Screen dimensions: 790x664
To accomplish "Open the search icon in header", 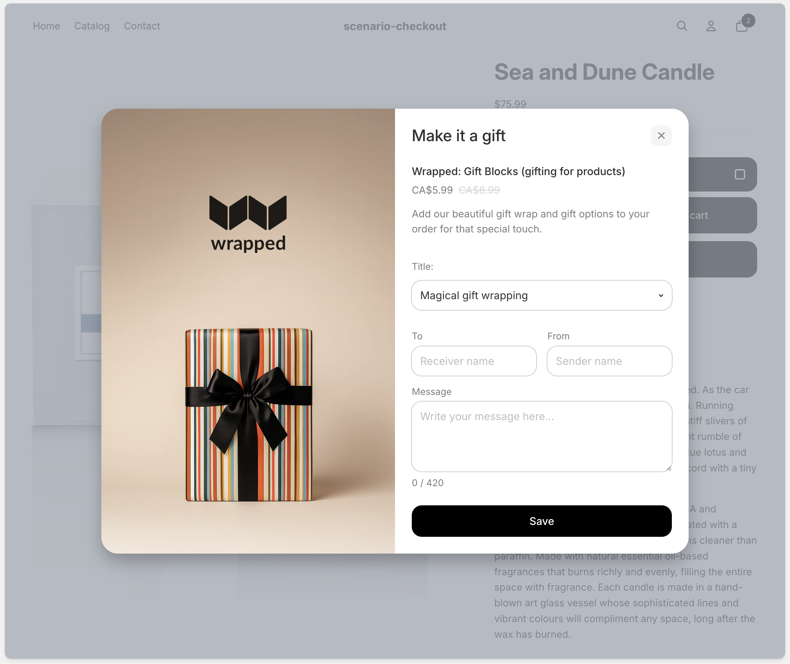I will (682, 26).
